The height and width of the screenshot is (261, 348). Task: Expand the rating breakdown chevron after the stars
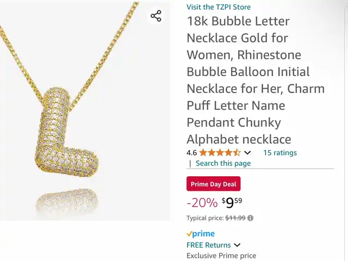click(247, 153)
